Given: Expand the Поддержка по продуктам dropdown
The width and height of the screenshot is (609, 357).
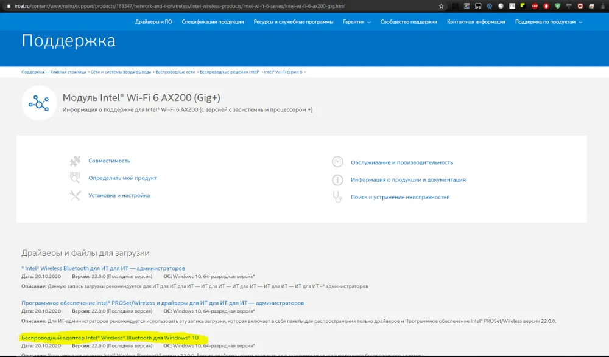Looking at the screenshot, I should (549, 22).
